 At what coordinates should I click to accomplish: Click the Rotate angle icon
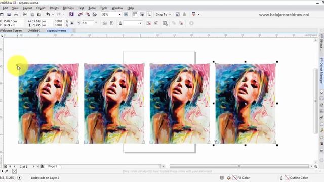79,23
